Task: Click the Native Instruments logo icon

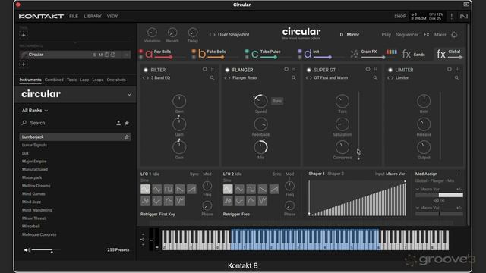Action: pyautogui.click(x=464, y=17)
